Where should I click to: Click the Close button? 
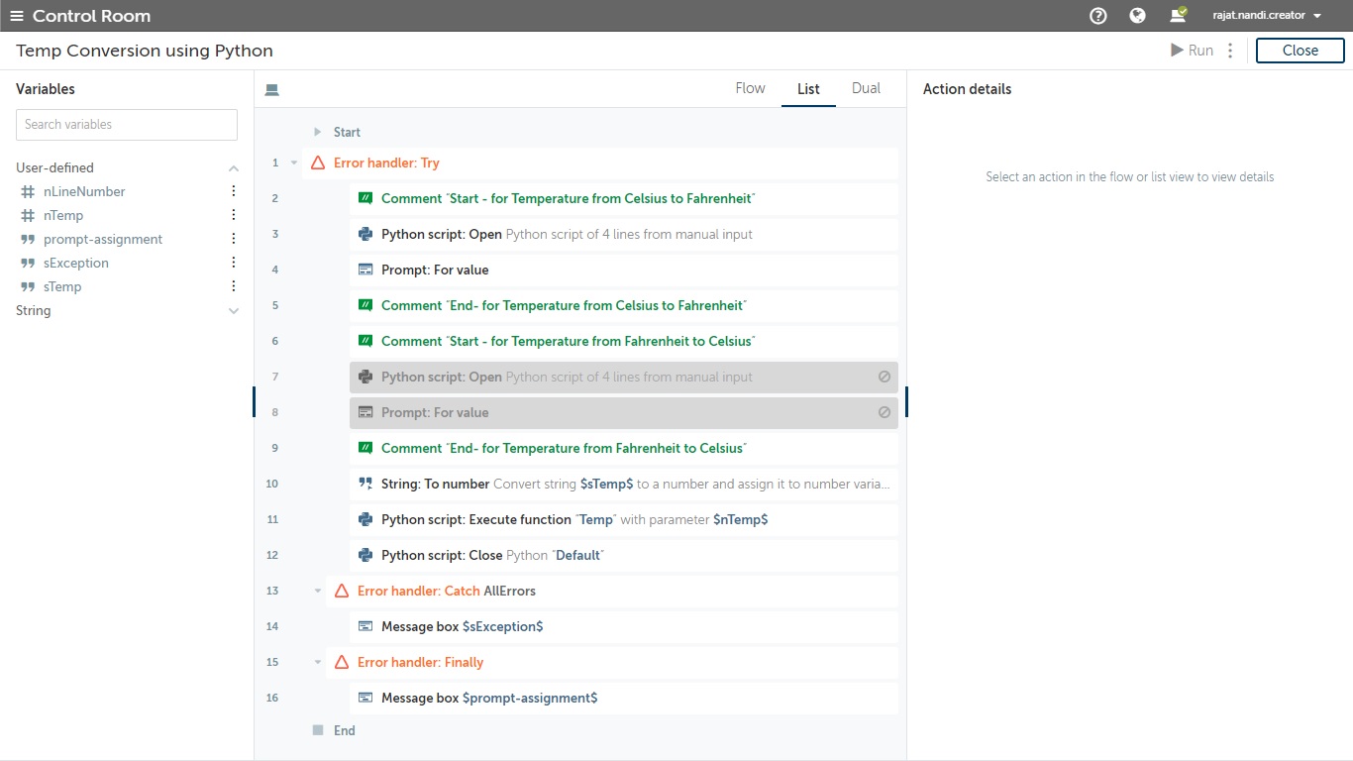(x=1300, y=51)
